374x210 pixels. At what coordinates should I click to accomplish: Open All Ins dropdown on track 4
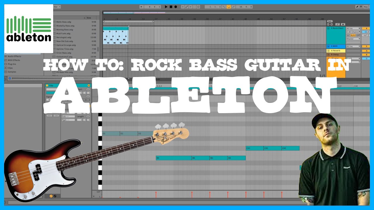coord(353,28)
